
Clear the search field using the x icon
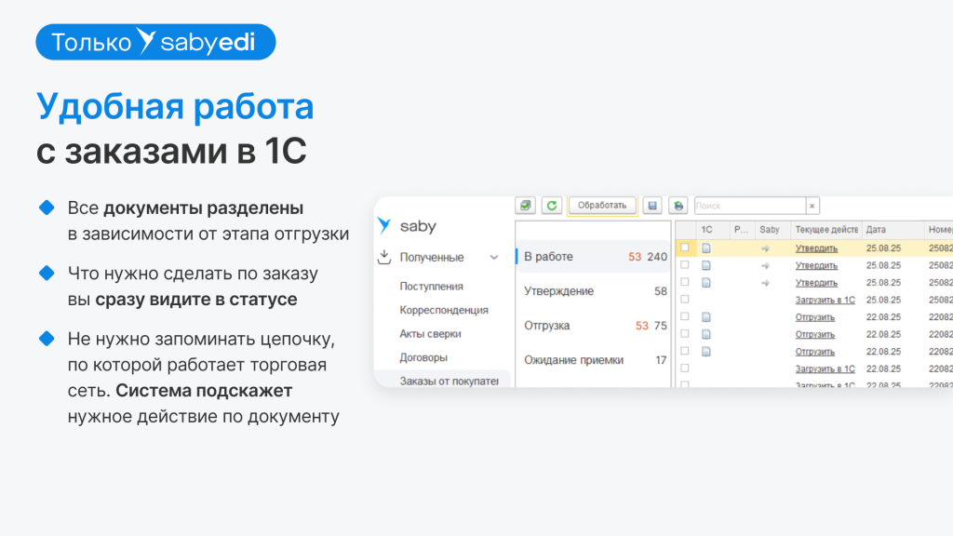(x=812, y=206)
